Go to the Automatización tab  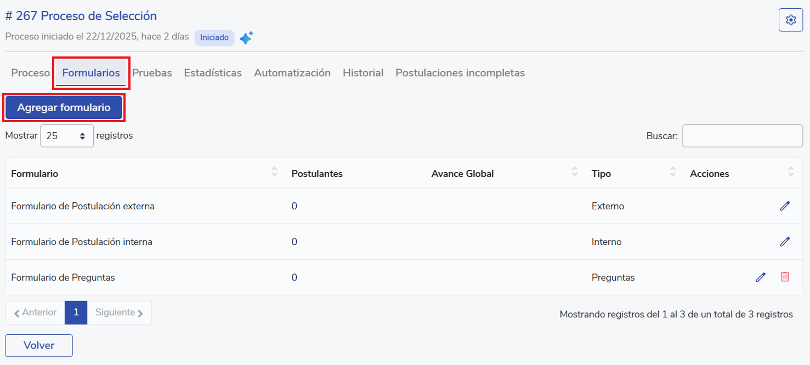click(292, 73)
